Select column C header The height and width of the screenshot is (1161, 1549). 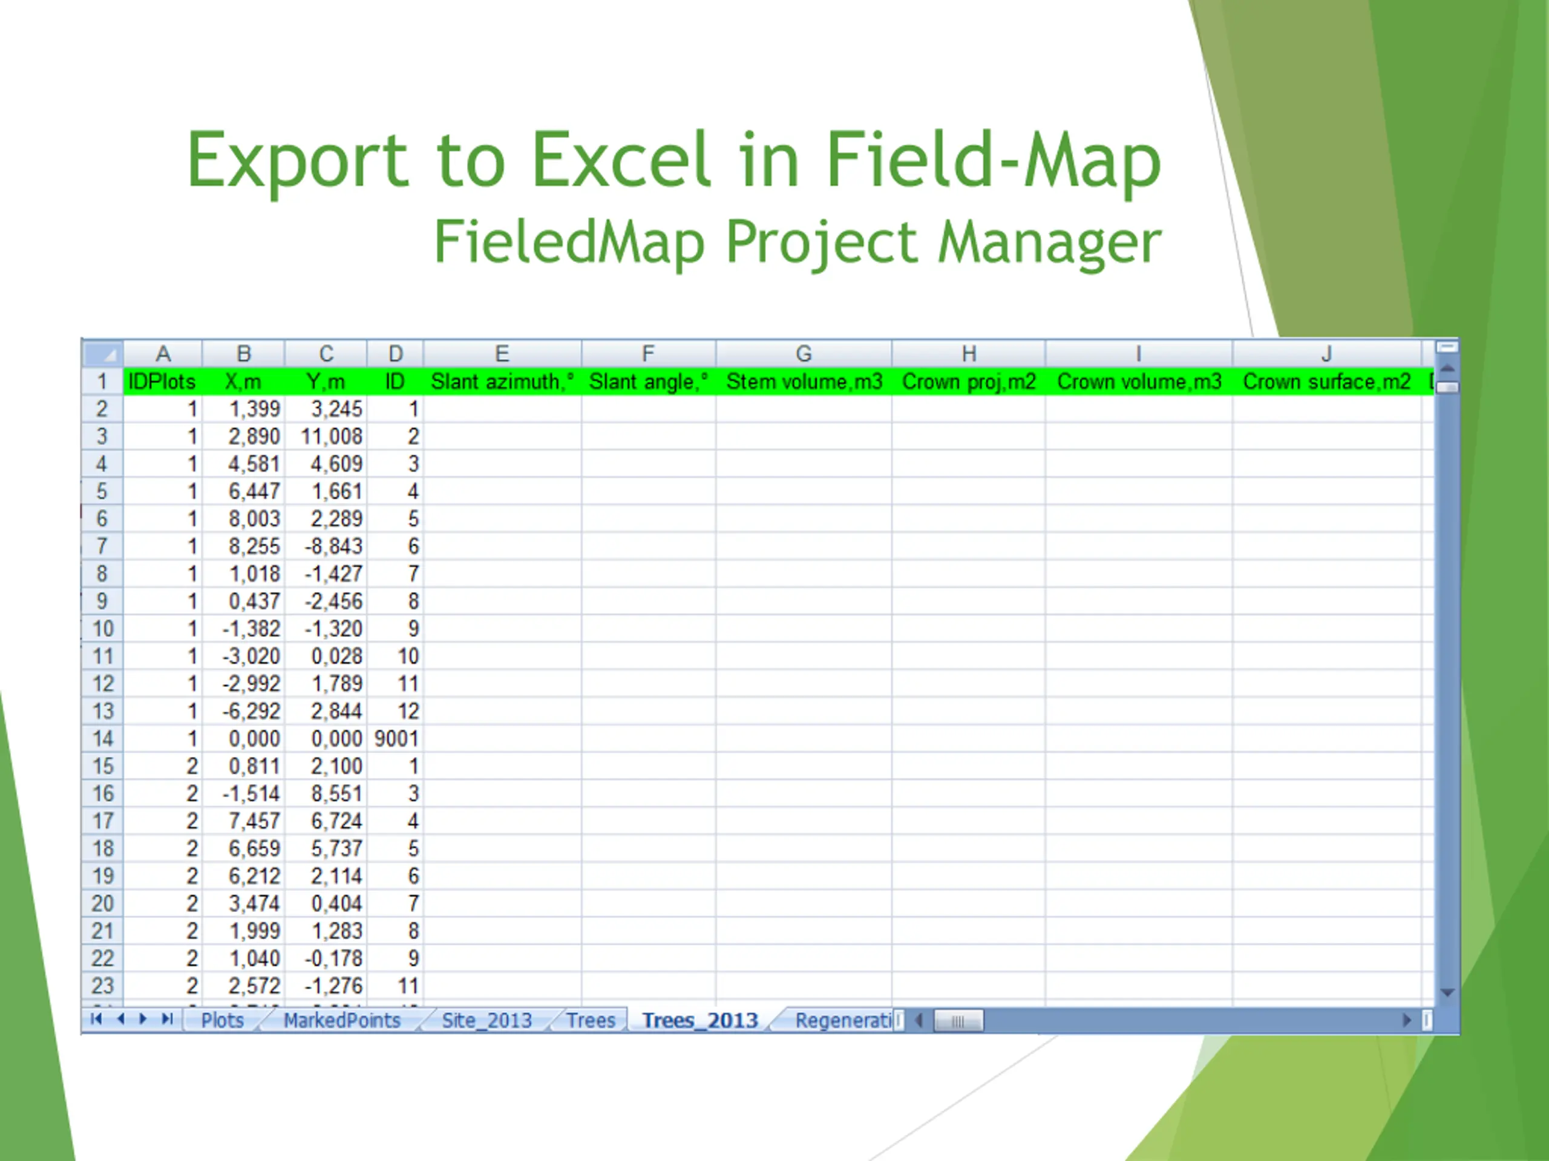tap(326, 353)
